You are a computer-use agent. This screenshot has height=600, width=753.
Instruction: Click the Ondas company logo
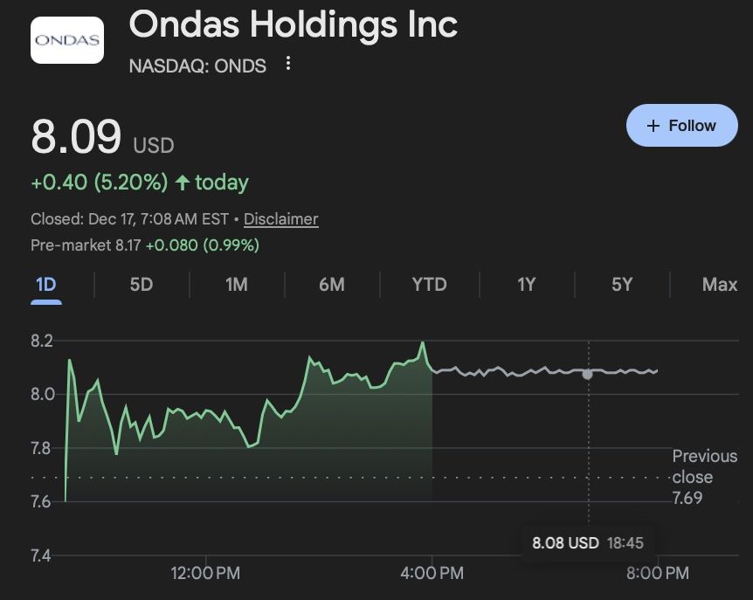67,40
